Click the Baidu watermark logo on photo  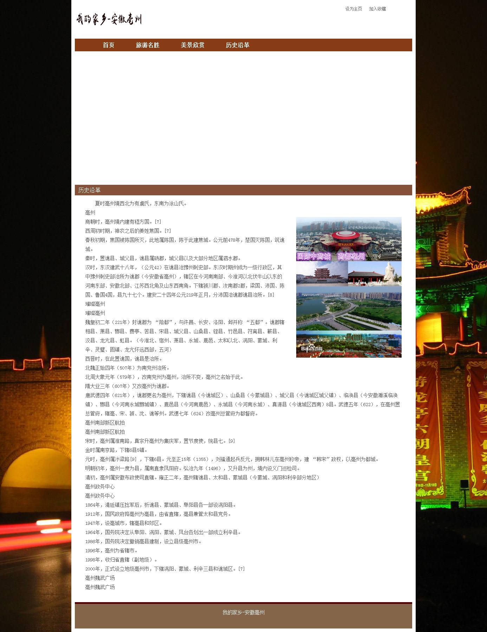click(x=312, y=349)
